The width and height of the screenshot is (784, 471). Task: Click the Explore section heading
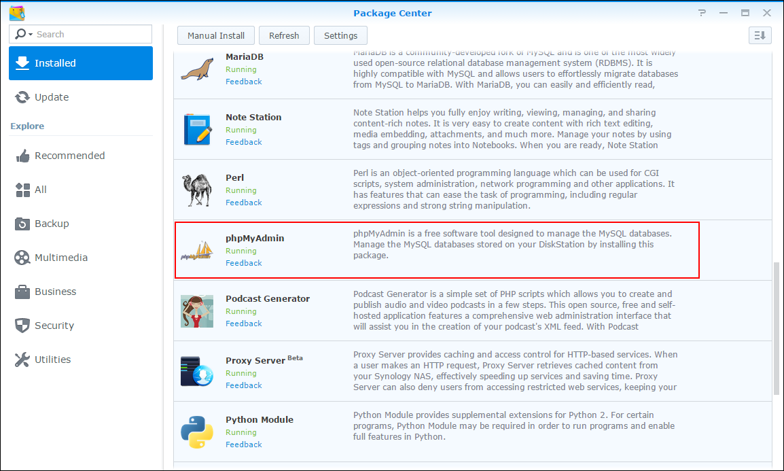(x=27, y=126)
